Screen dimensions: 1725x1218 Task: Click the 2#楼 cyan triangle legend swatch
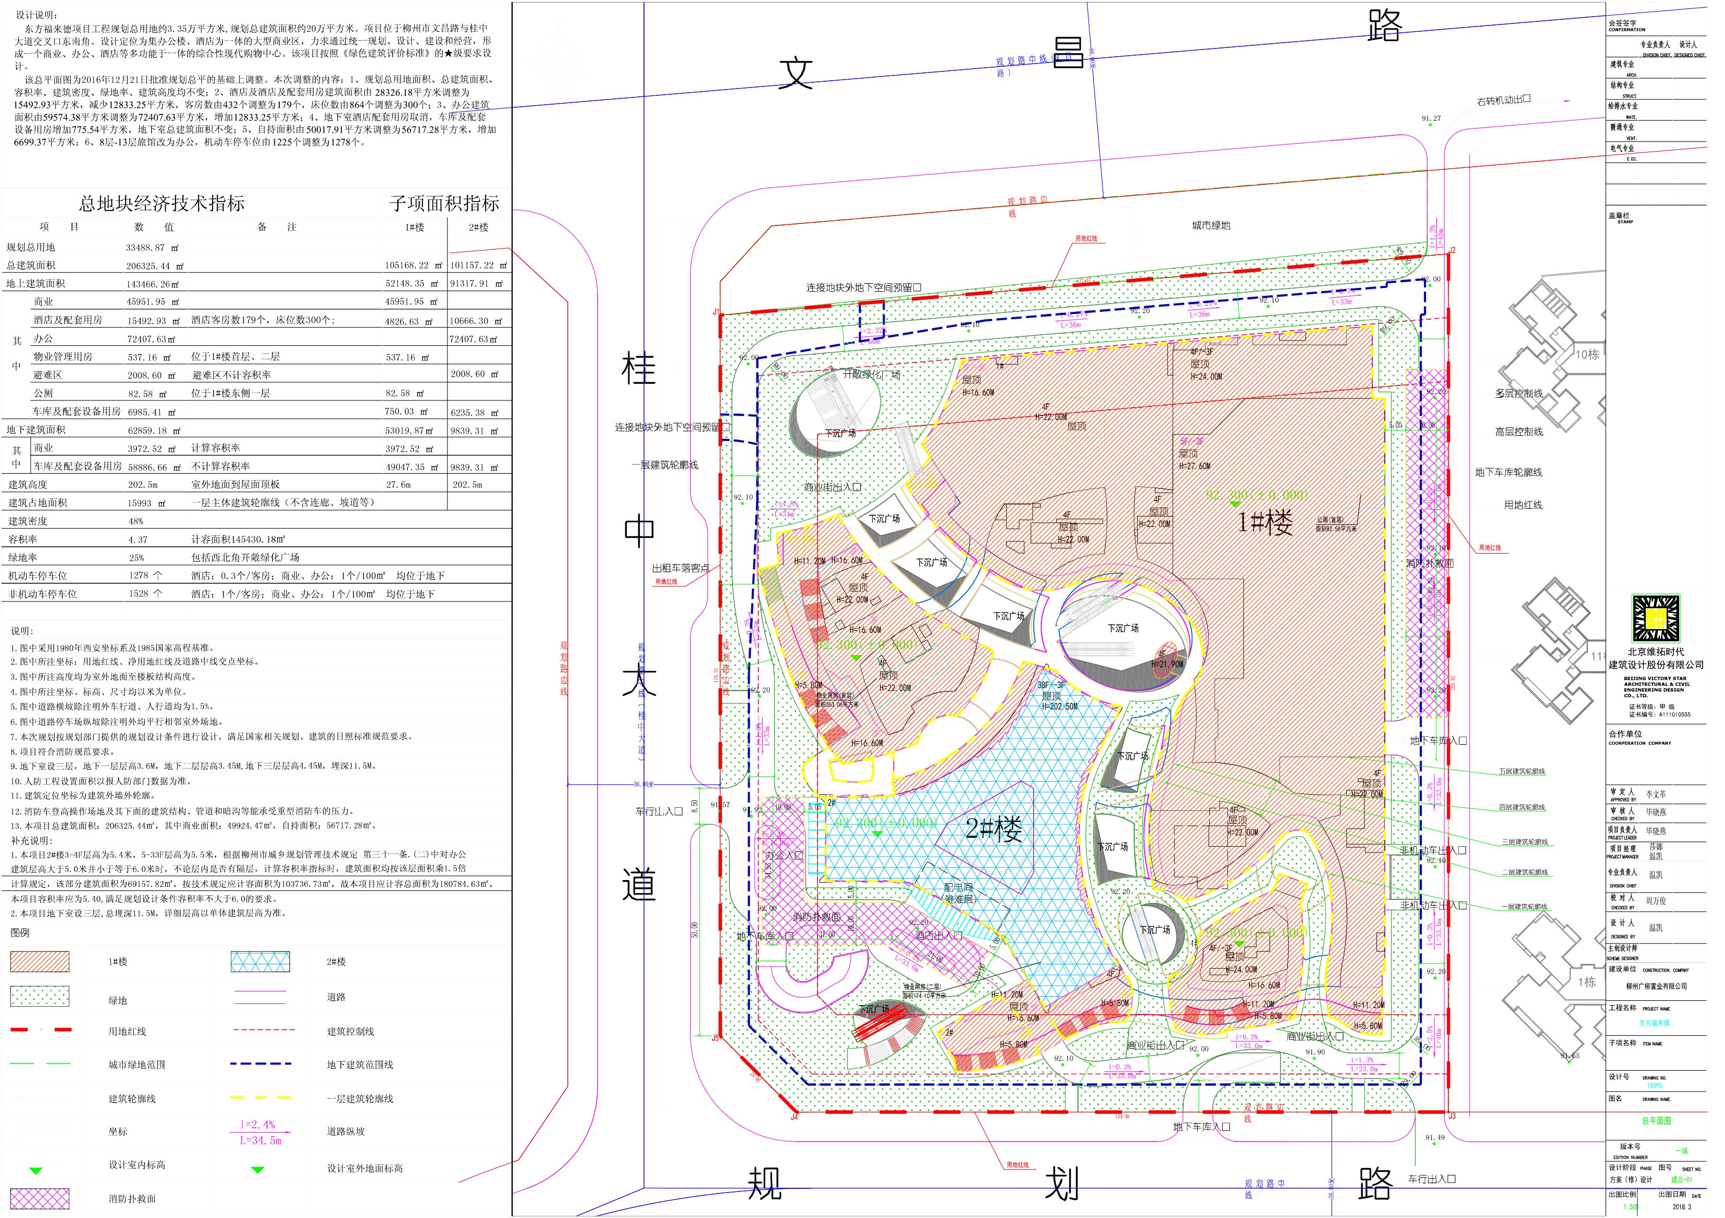coord(260,961)
